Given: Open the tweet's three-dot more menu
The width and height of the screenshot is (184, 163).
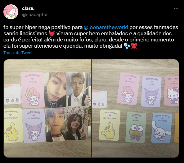Looking at the screenshot, I should tap(176, 8).
